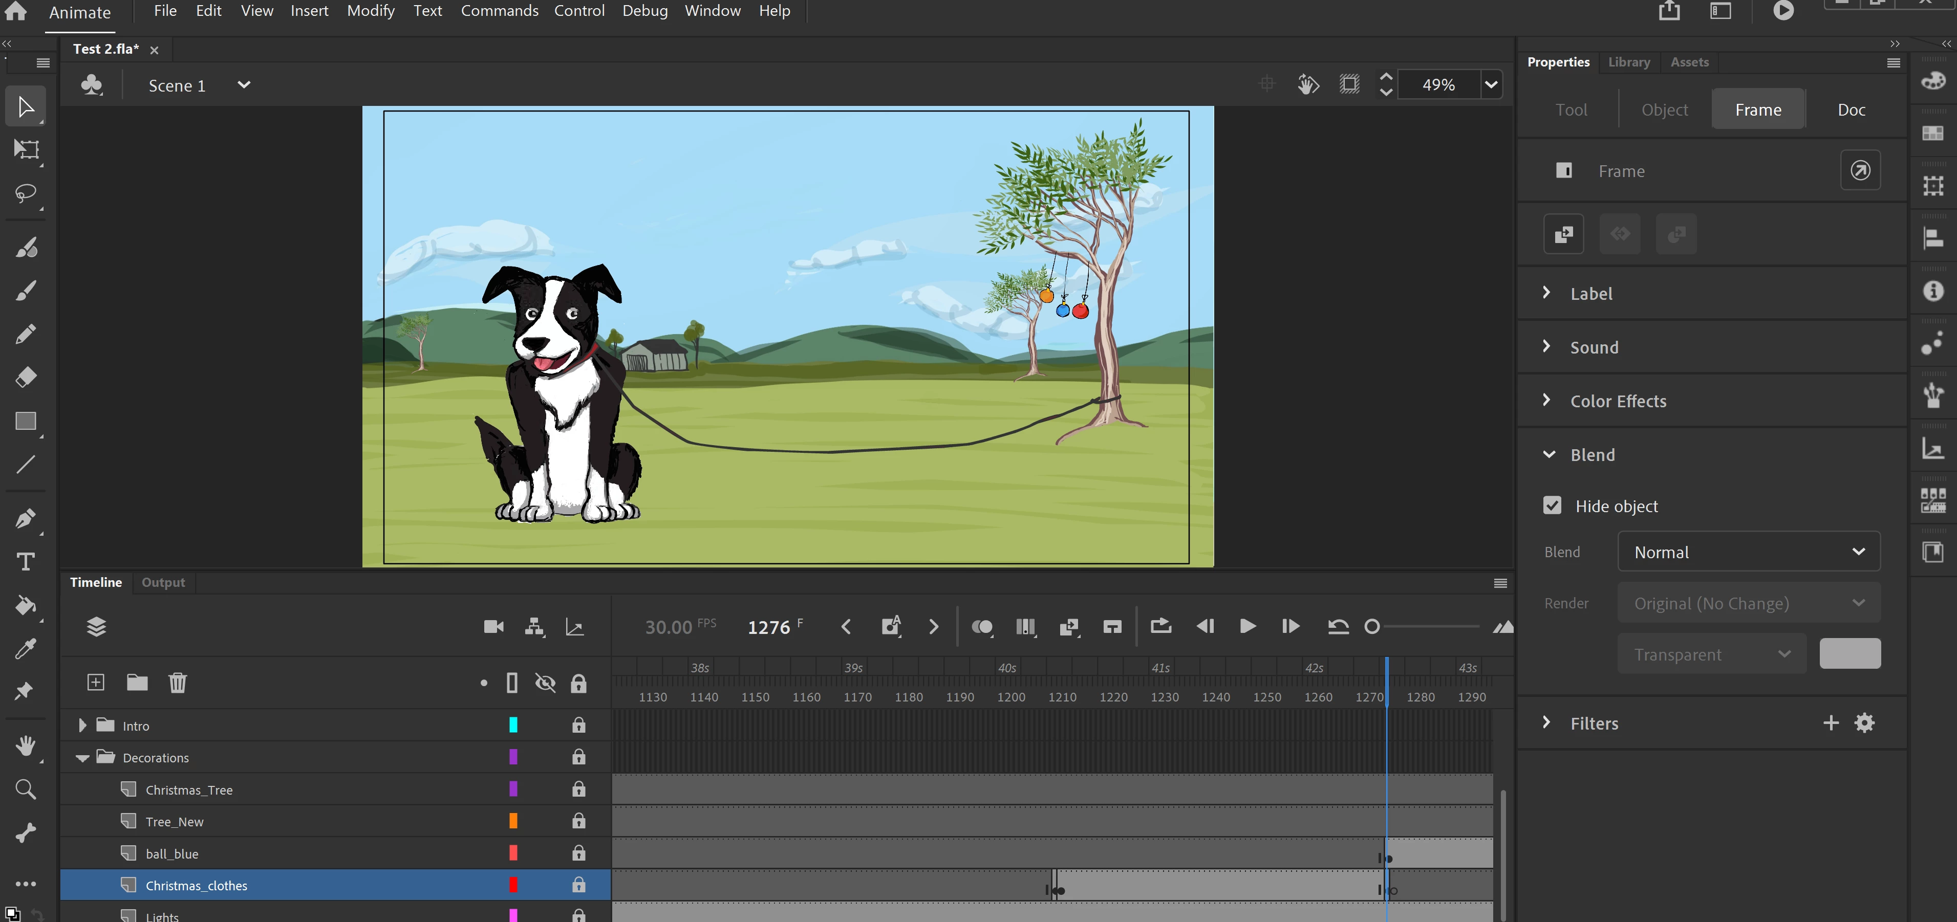Expand the Intro layer folder

click(x=83, y=726)
